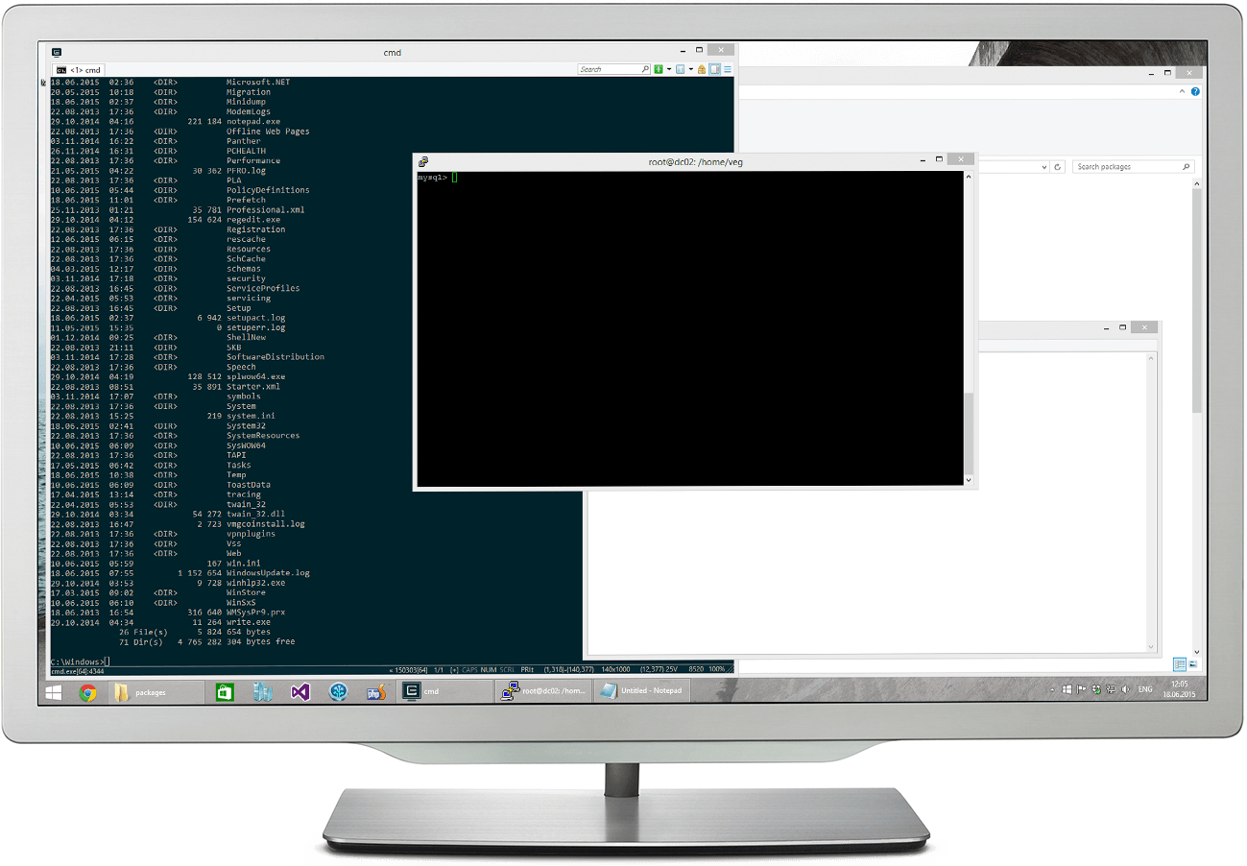
Task: Click the 1/1 console count status
Action: click(x=438, y=669)
